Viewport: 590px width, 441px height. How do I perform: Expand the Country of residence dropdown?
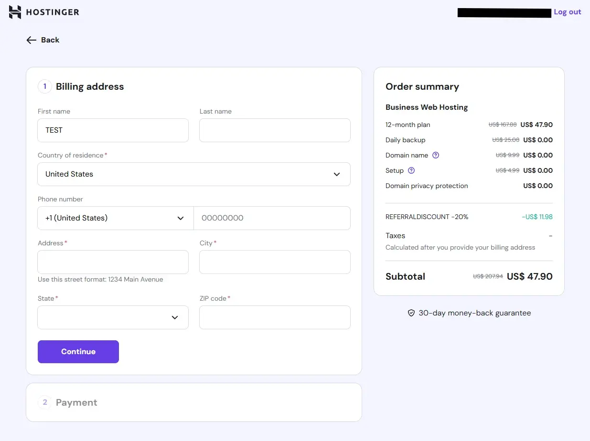click(193, 174)
